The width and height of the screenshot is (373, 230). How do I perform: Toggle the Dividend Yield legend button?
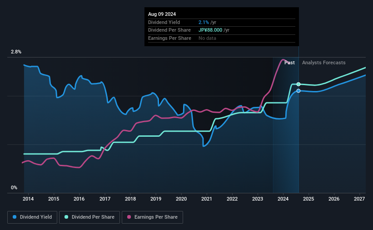click(x=32, y=217)
